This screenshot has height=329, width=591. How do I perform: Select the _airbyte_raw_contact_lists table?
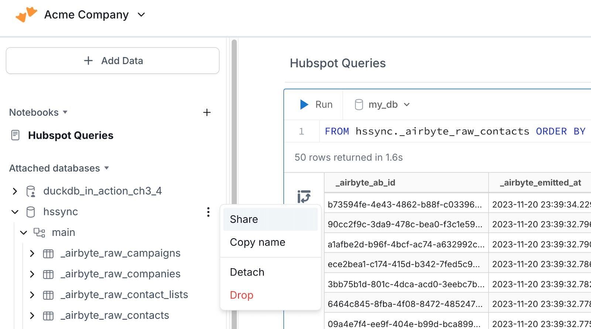[124, 295]
